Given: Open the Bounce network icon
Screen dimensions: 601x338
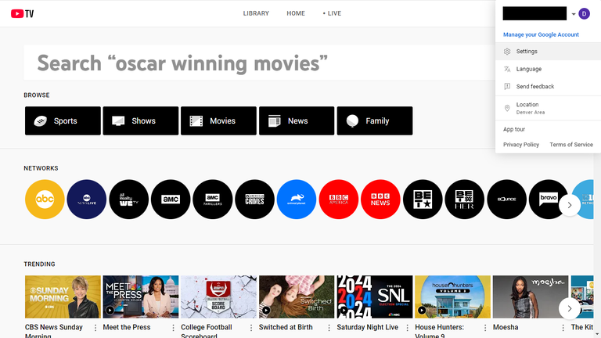Looking at the screenshot, I should 507,200.
